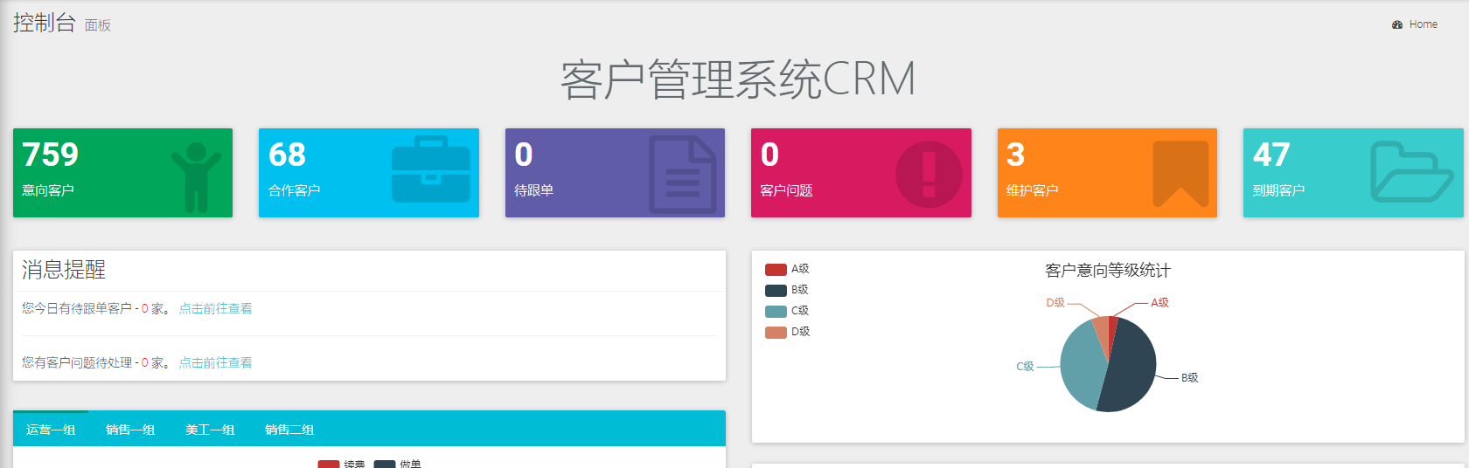Switch to the 销售二组 tab
The height and width of the screenshot is (468, 1469).
click(289, 430)
